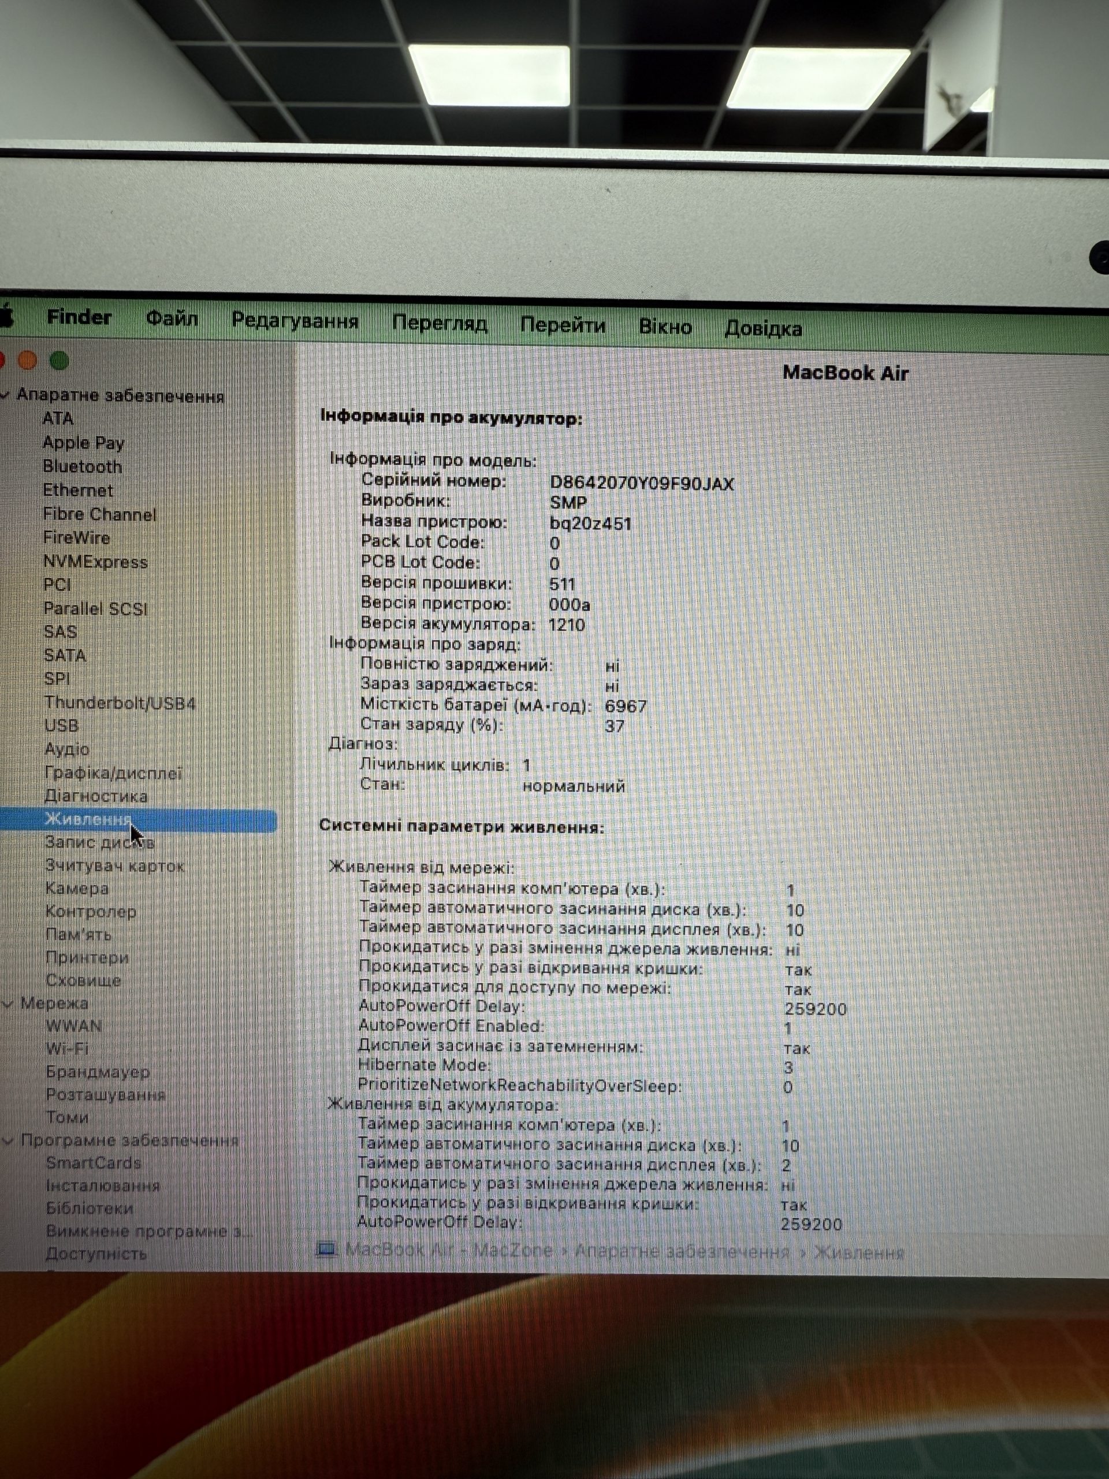Open the Finder menu
Screen dimensions: 1109x1479
pyautogui.click(x=79, y=317)
